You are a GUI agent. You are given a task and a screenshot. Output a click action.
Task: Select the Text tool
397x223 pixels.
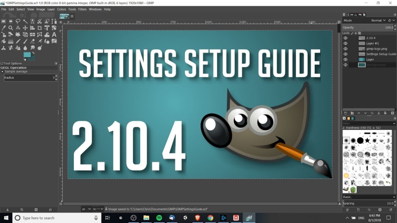point(54,34)
